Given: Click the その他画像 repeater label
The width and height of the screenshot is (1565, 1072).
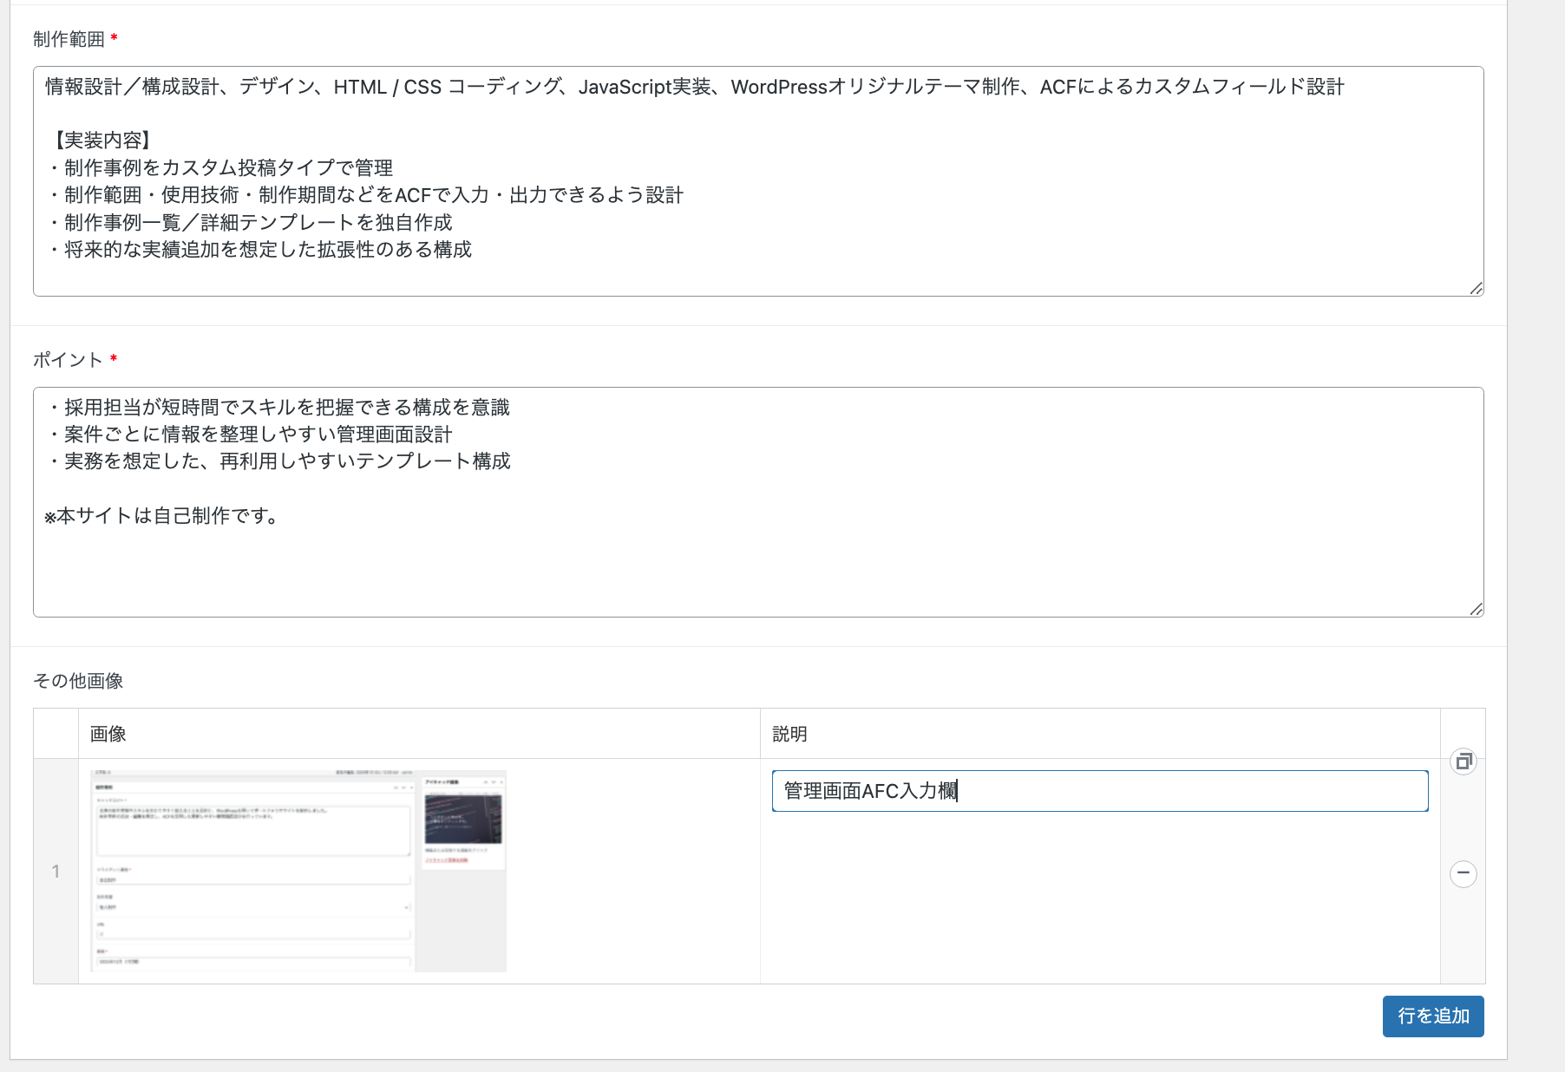Looking at the screenshot, I should pos(78,681).
